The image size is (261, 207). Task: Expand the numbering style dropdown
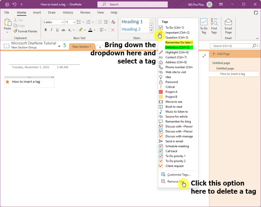tap(93, 22)
